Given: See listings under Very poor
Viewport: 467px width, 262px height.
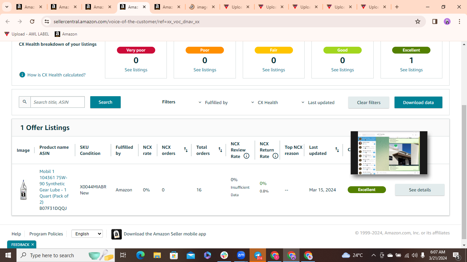Looking at the screenshot, I should tap(136, 70).
